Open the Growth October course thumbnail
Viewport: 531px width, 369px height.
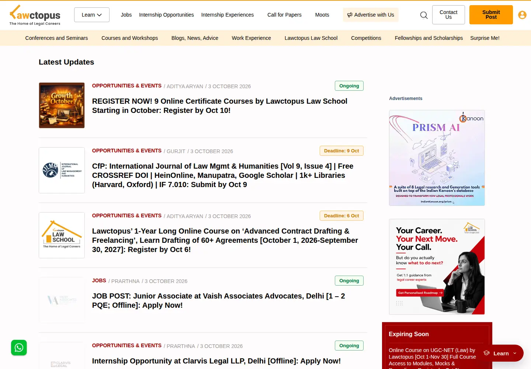[x=62, y=105]
